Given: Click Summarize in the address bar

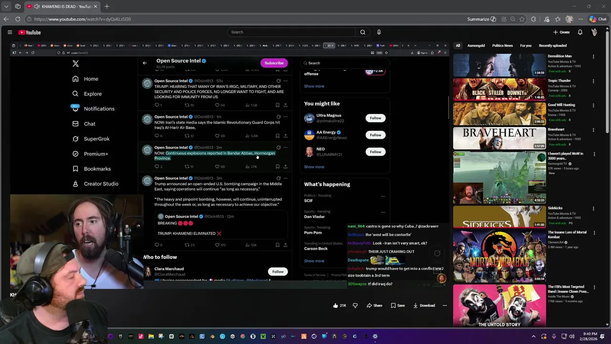Looking at the screenshot, I should (x=482, y=19).
